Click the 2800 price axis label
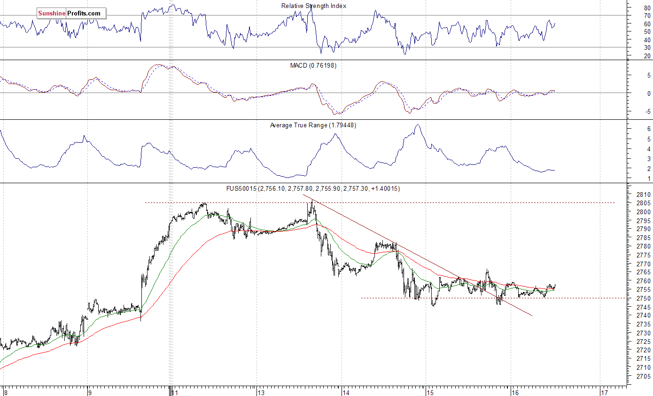Screen dimensions: 653x396 click(644, 212)
